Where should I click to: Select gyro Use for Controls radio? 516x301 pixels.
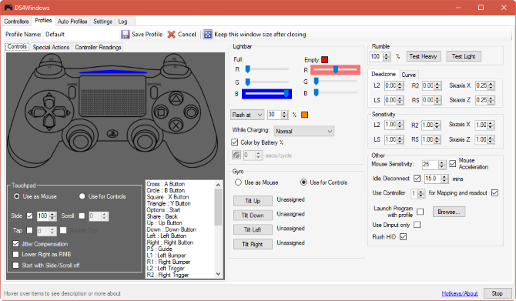pyautogui.click(x=303, y=182)
